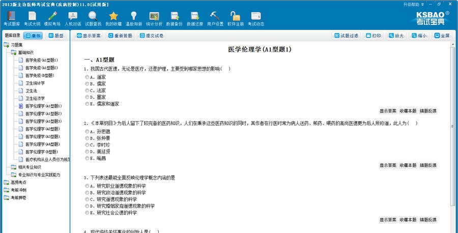Open 医学免疫(A1型题1) in the tree
Viewport: 458px width, 233px height.
[x=42, y=60]
